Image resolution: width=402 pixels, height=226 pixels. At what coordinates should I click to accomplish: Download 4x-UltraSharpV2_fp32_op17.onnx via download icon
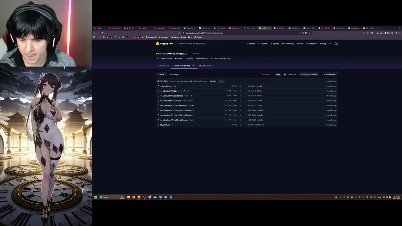coord(240,120)
